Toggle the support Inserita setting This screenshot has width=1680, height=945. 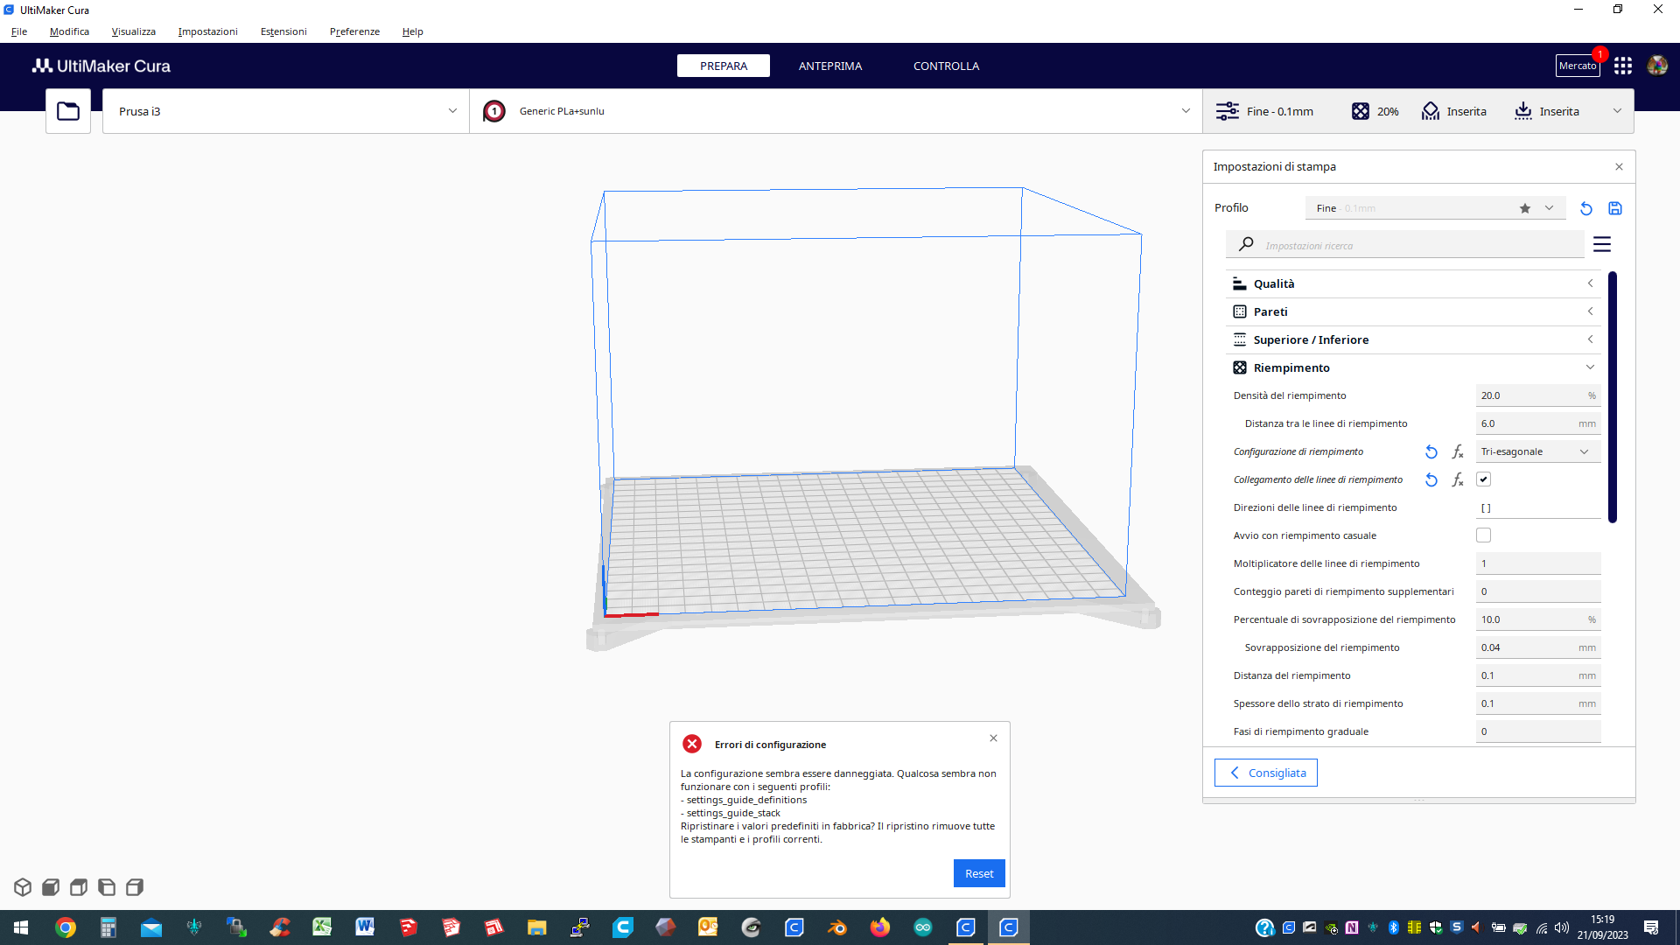[1454, 111]
